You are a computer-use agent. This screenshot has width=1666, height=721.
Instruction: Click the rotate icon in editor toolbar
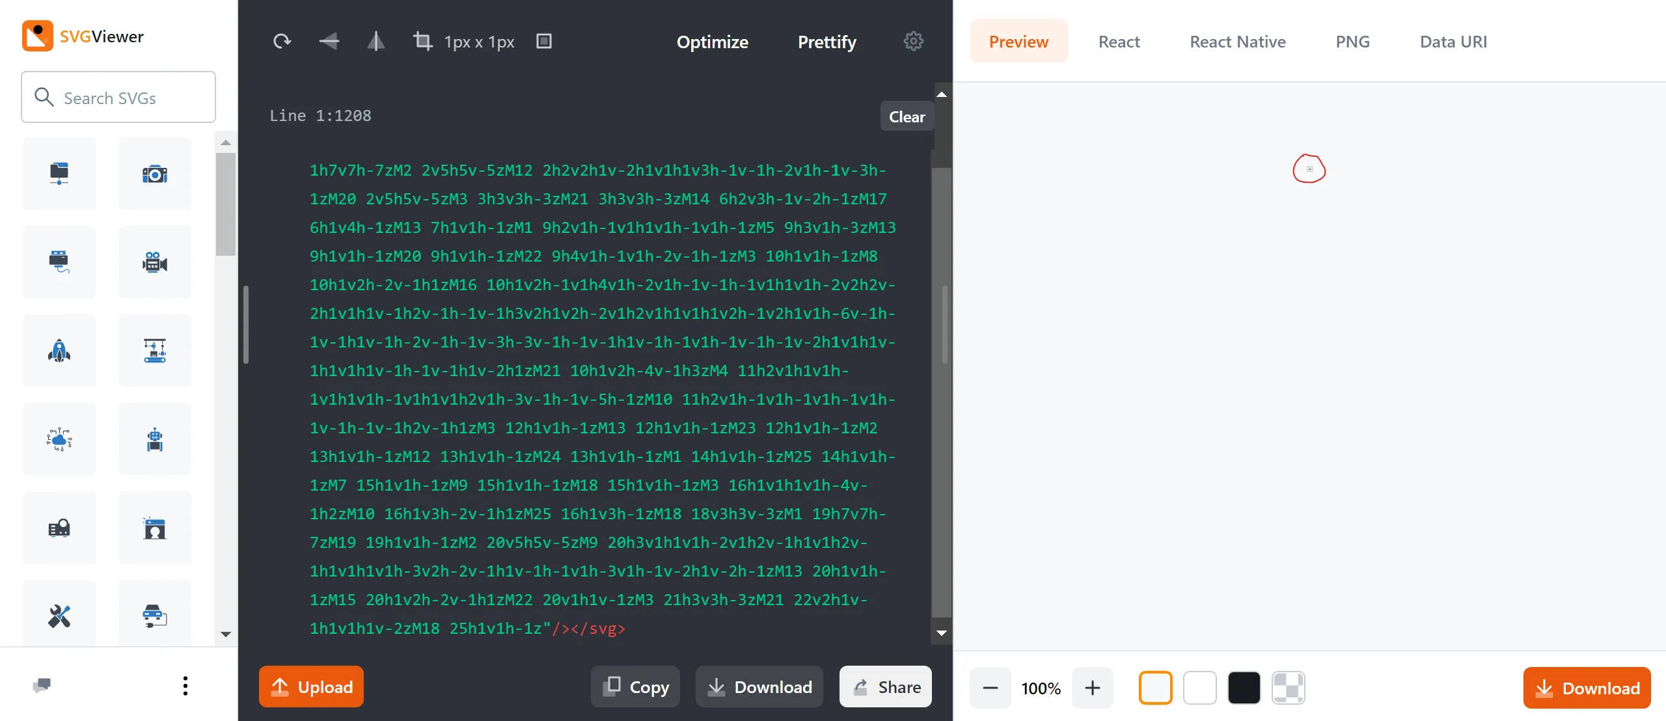pos(282,42)
